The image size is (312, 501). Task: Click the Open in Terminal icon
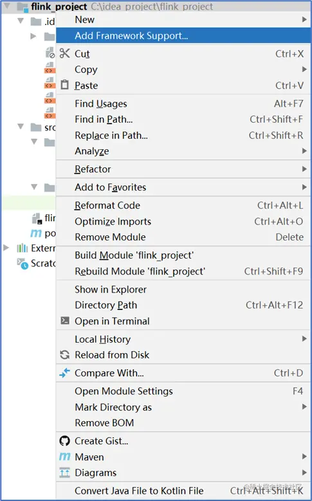click(65, 320)
